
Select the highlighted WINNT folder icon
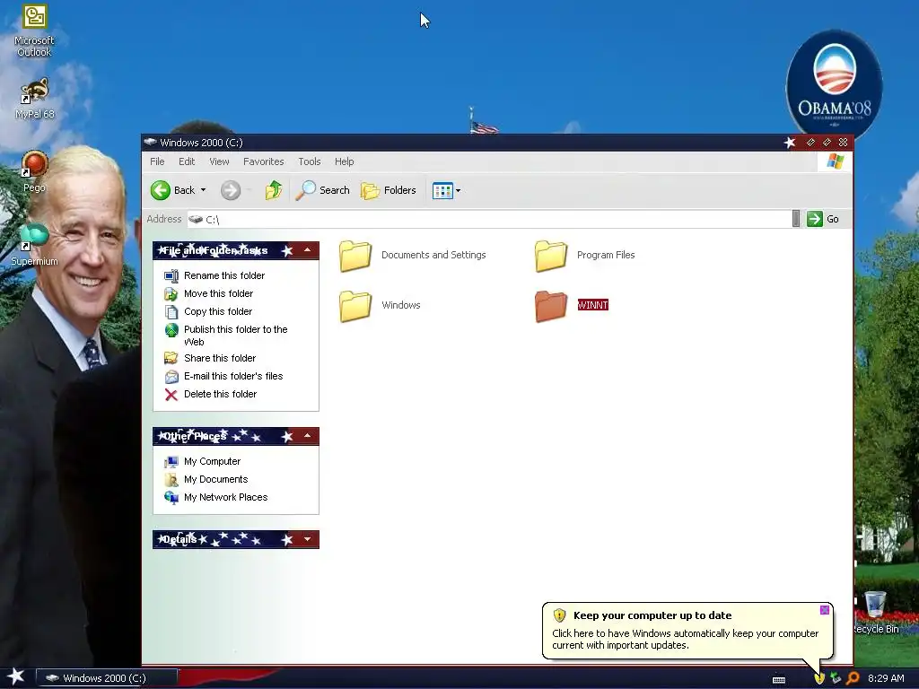[551, 306]
